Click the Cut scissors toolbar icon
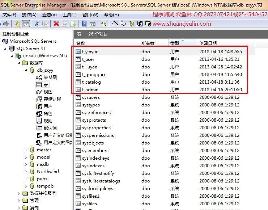The width and height of the screenshot is (268, 210). (37, 24)
